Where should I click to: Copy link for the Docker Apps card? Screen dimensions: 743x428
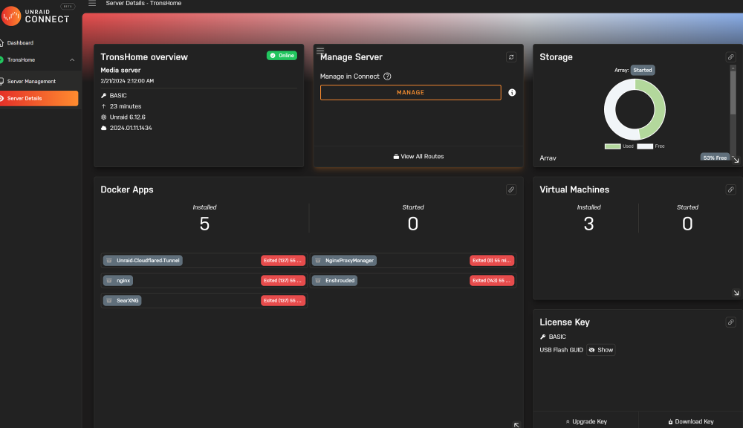(511, 189)
